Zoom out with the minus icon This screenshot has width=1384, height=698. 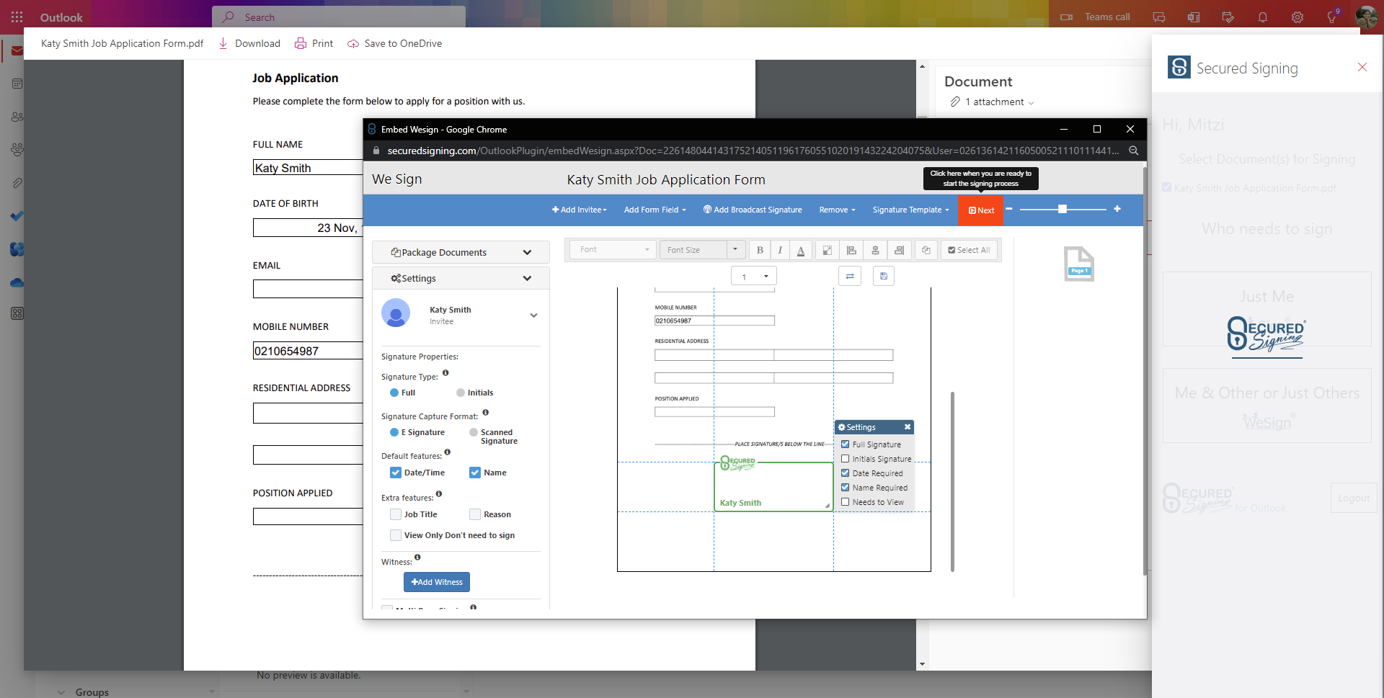click(x=1009, y=209)
